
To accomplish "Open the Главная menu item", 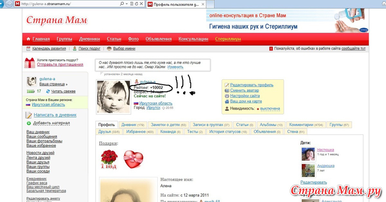I will tap(41, 39).
